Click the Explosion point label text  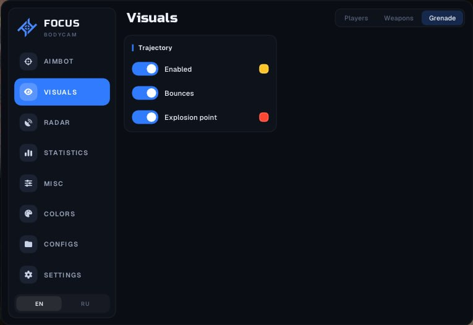coord(190,117)
